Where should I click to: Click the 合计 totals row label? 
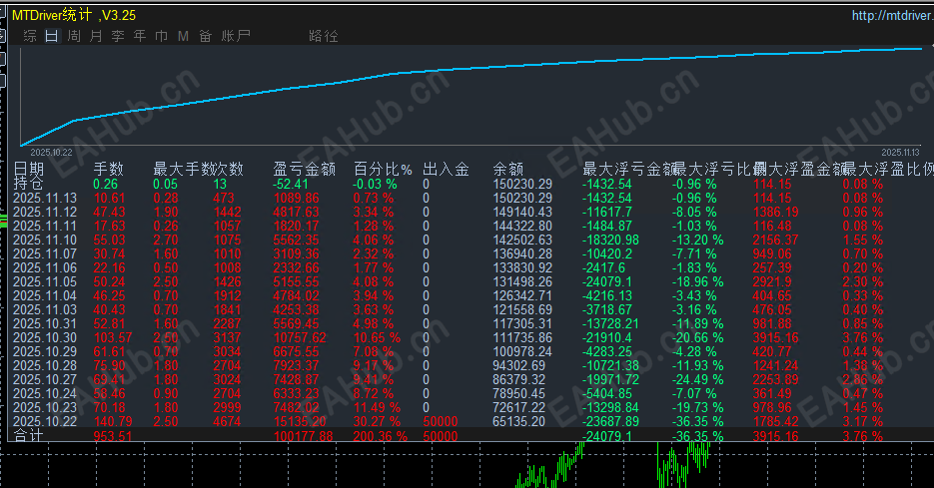[x=29, y=436]
